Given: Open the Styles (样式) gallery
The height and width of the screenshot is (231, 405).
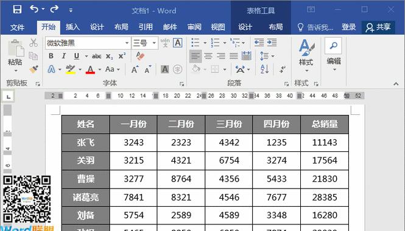Looking at the screenshot, I should pyautogui.click(x=306, y=55).
